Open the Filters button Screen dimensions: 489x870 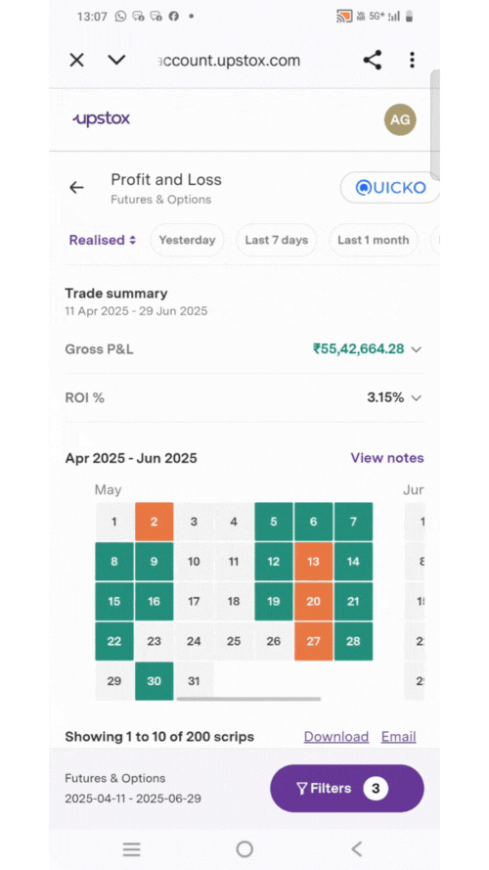(347, 789)
